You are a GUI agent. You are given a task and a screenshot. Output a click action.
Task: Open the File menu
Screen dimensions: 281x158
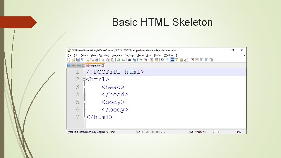click(69, 55)
